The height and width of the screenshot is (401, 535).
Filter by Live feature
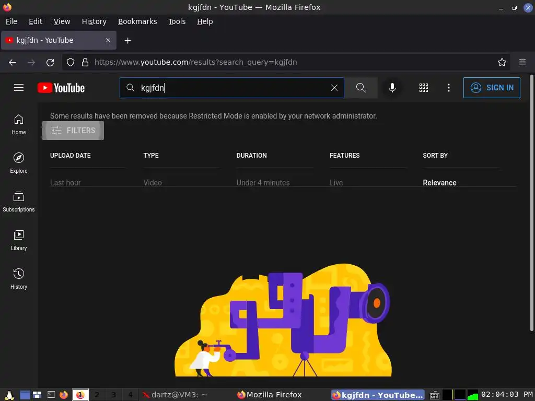(336, 183)
